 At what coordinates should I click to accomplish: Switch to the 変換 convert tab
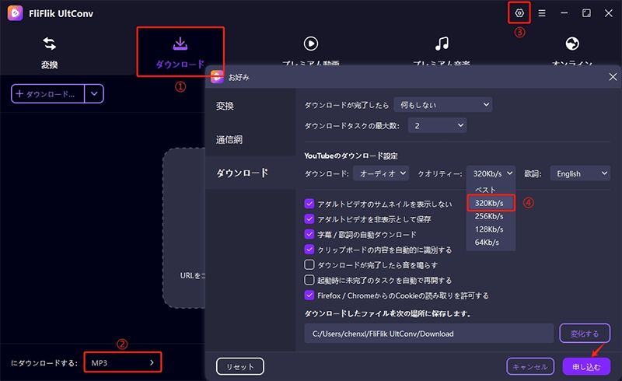point(50,53)
